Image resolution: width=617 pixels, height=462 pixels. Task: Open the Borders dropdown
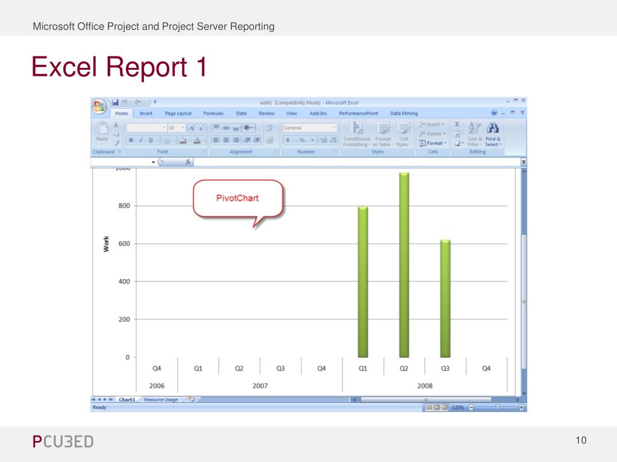(x=169, y=140)
